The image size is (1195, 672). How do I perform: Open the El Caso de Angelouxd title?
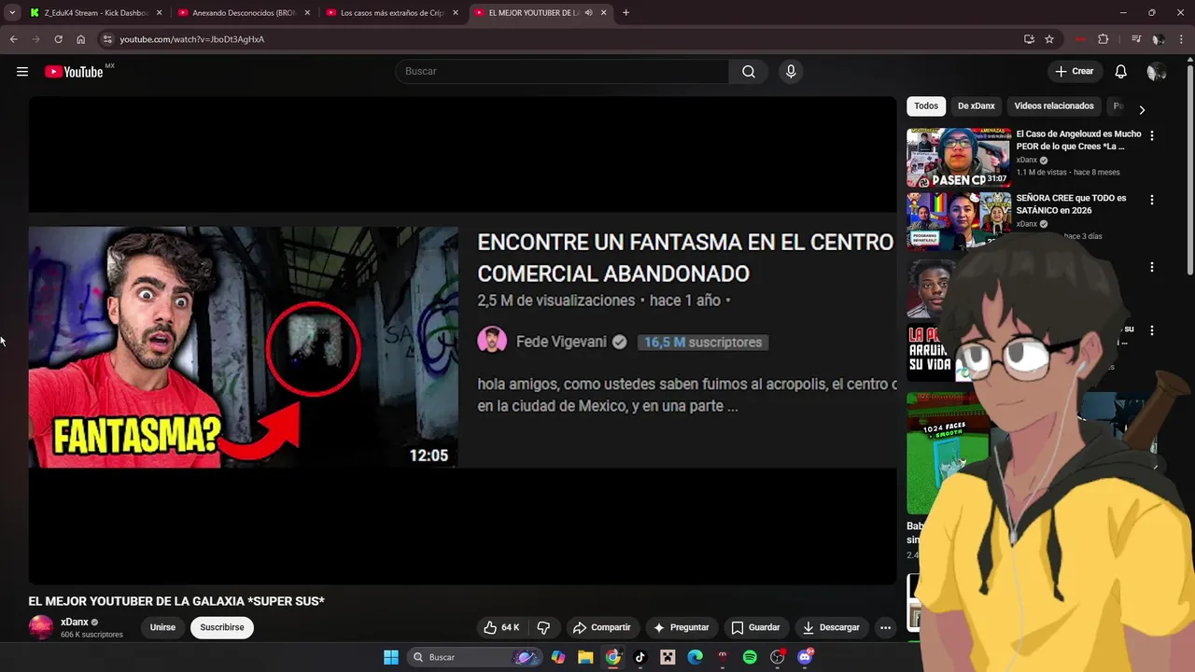[x=1078, y=140]
